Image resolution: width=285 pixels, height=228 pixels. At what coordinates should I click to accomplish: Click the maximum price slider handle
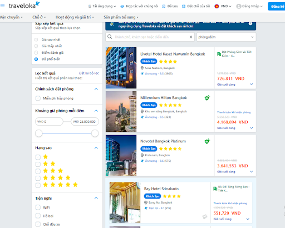coord(95,133)
